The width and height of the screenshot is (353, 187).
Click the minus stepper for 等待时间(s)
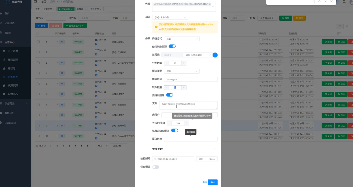[x=169, y=123]
